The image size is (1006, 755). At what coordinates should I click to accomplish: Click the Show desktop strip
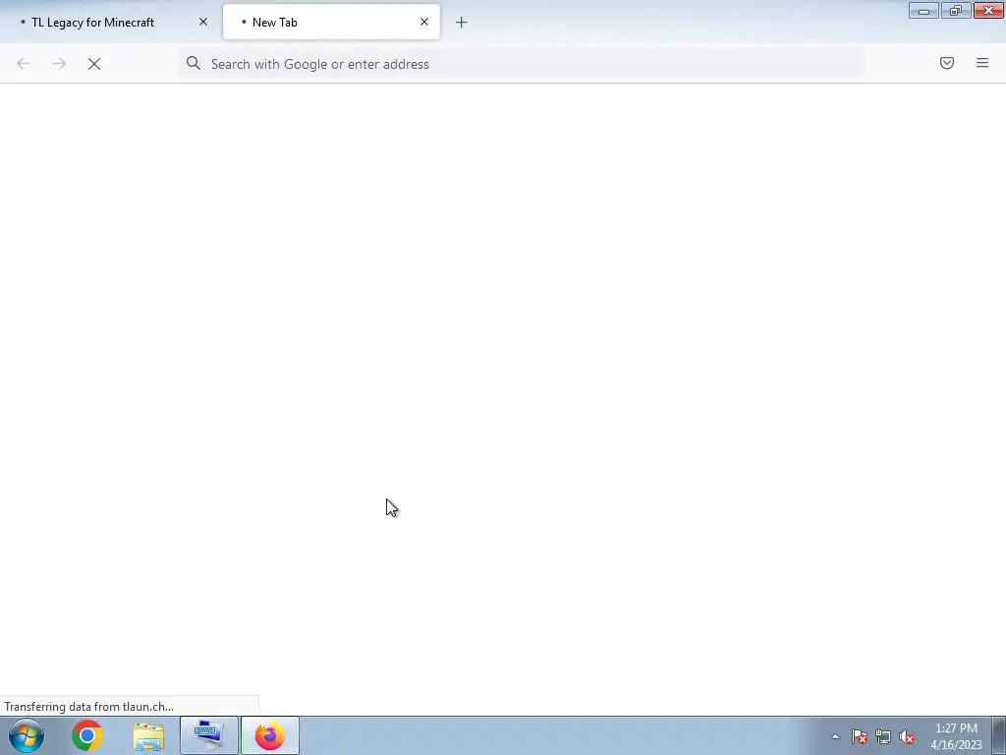999,735
